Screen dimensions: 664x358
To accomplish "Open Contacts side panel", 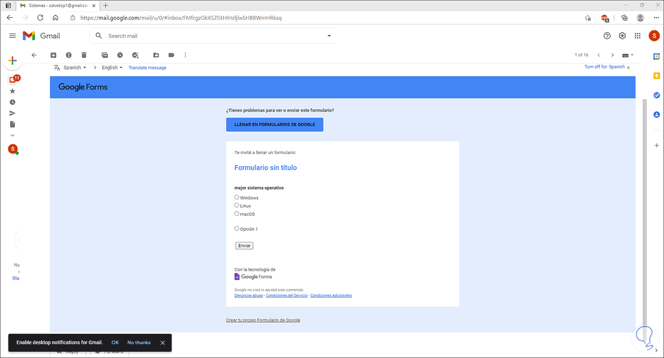I will click(657, 114).
